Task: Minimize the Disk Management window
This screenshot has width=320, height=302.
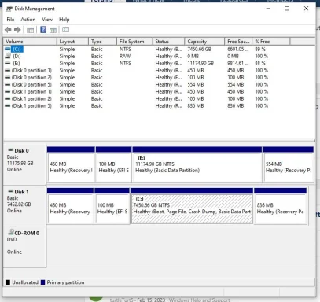Action: point(268,9)
